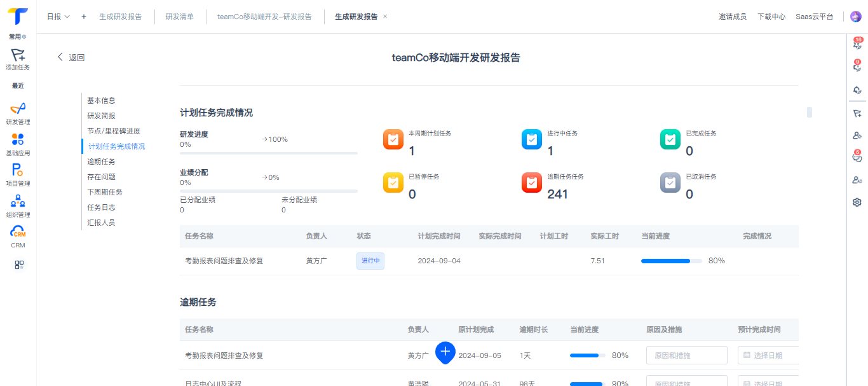Click the blue floating plus button

click(445, 352)
